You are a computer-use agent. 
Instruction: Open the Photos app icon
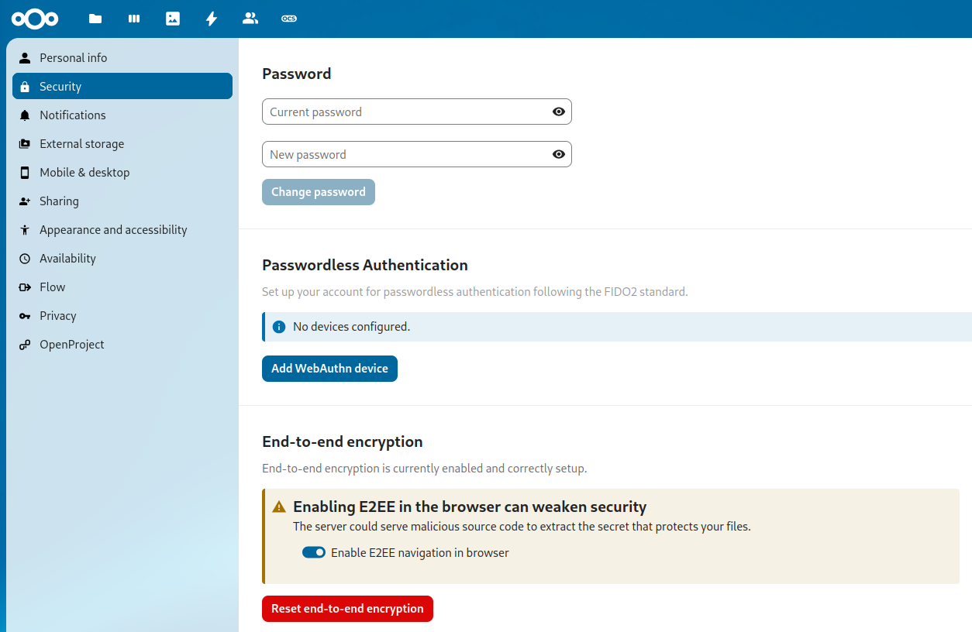click(173, 19)
